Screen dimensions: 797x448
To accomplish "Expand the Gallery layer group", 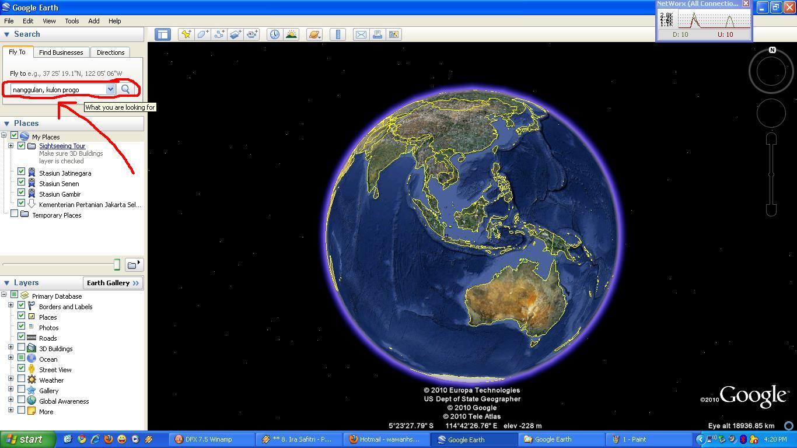I will (x=11, y=390).
